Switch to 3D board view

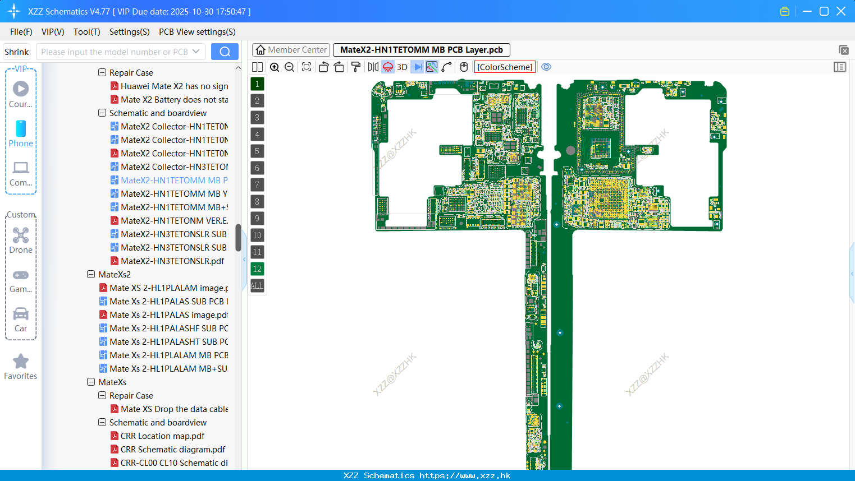click(402, 67)
